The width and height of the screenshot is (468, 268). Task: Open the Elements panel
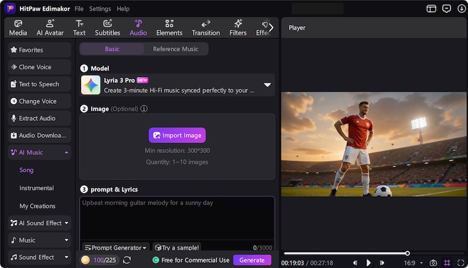pyautogui.click(x=169, y=27)
